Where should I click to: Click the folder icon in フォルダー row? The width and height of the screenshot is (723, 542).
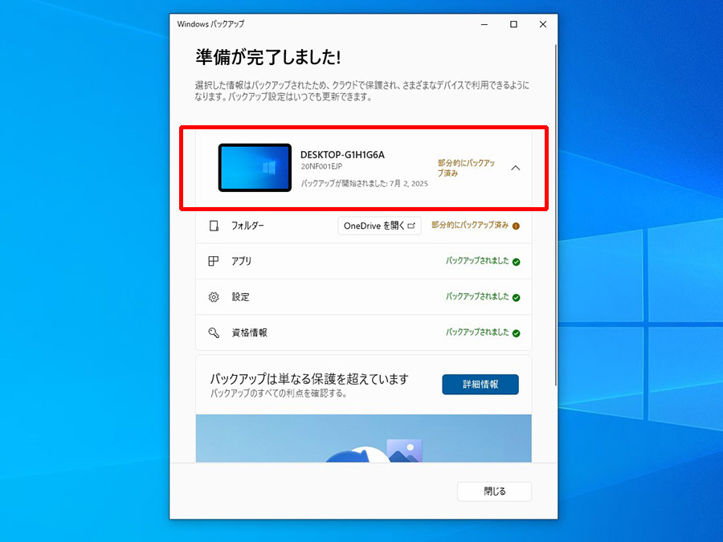214,226
